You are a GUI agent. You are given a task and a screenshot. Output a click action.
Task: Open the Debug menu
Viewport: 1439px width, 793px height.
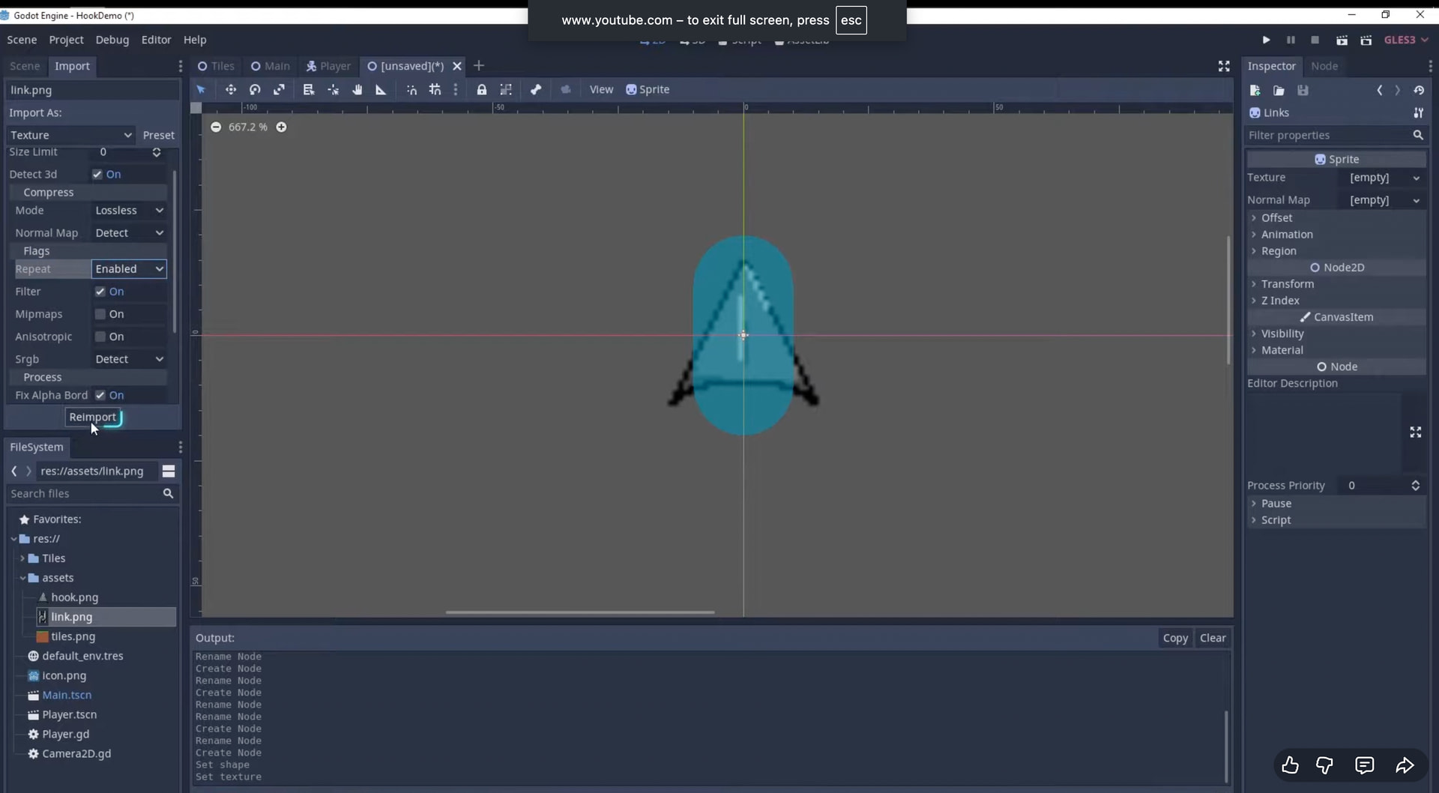112,40
